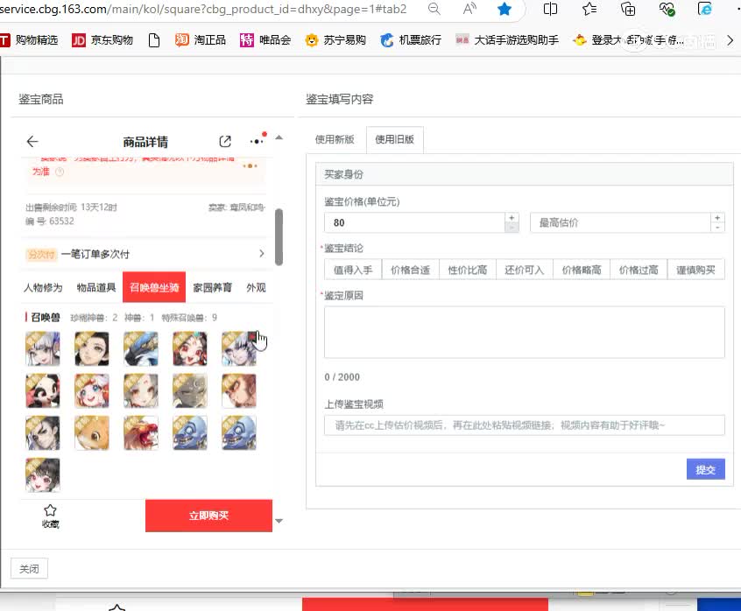Open the 京东购物 bookmark

[102, 40]
